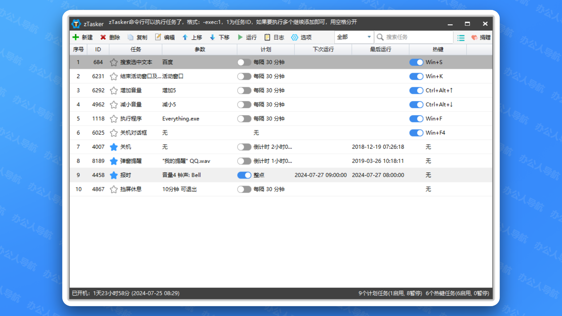Click the 2018-12-19 07:26:18 last-run cell

pos(378,147)
